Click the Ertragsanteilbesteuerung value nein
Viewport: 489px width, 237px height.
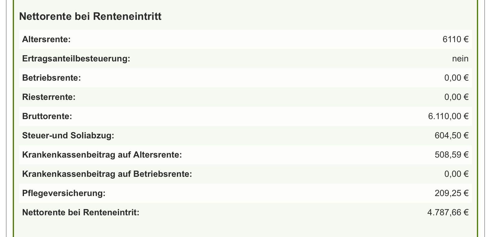pos(460,59)
